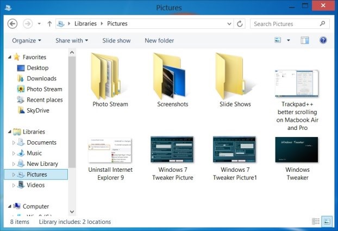Viewport: 338px width, 231px height.
Task: Open the Organize menu
Action: (27, 41)
